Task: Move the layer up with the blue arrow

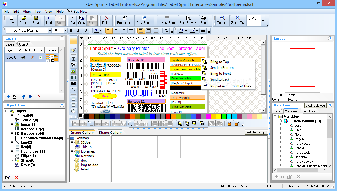Action: click(x=24, y=97)
